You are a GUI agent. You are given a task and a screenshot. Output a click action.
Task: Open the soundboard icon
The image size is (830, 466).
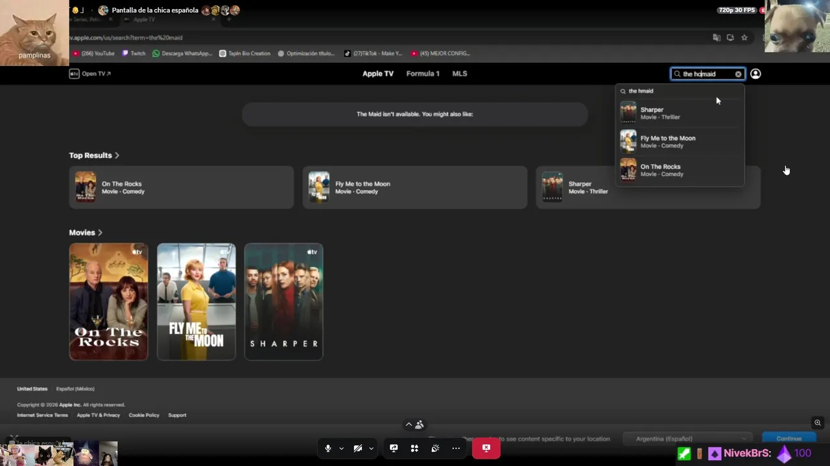(435, 448)
